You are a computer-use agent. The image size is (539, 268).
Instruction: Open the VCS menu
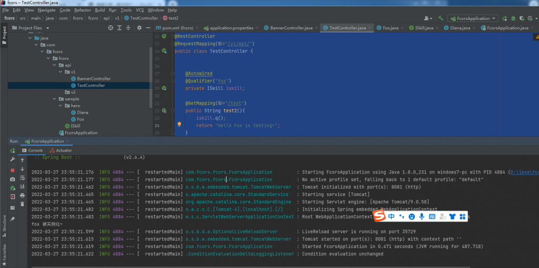click(140, 10)
